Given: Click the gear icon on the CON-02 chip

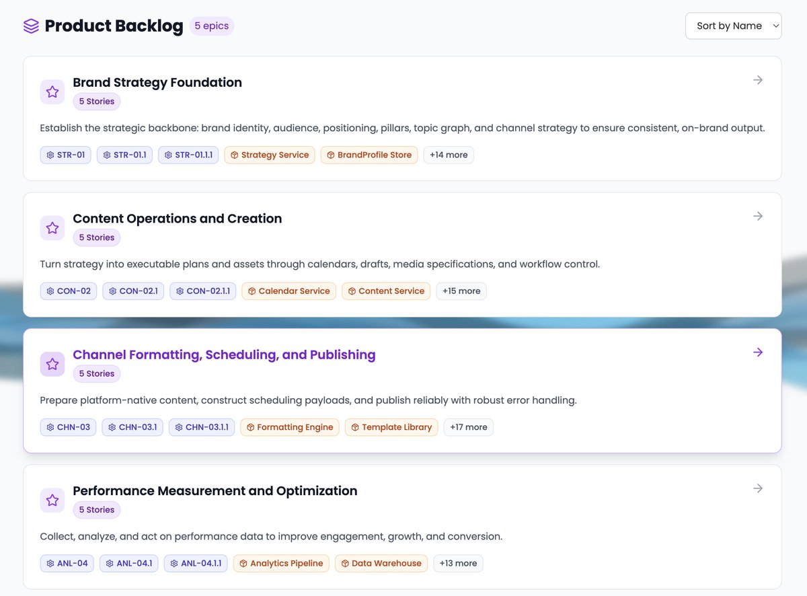Looking at the screenshot, I should coord(52,291).
